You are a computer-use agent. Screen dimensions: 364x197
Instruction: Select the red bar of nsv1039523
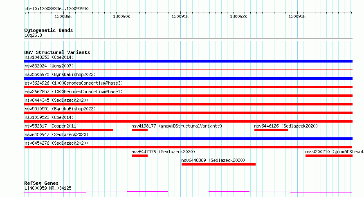tap(188, 121)
